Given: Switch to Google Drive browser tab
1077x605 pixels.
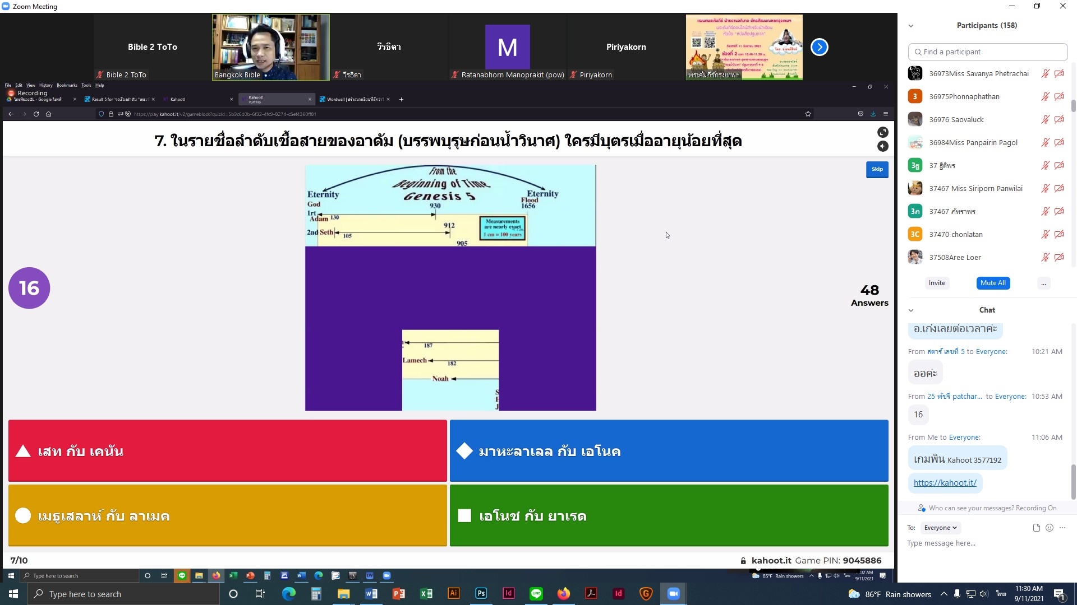Looking at the screenshot, I should click(41, 99).
